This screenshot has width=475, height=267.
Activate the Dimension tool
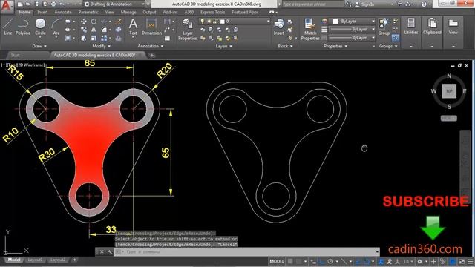[x=151, y=27]
